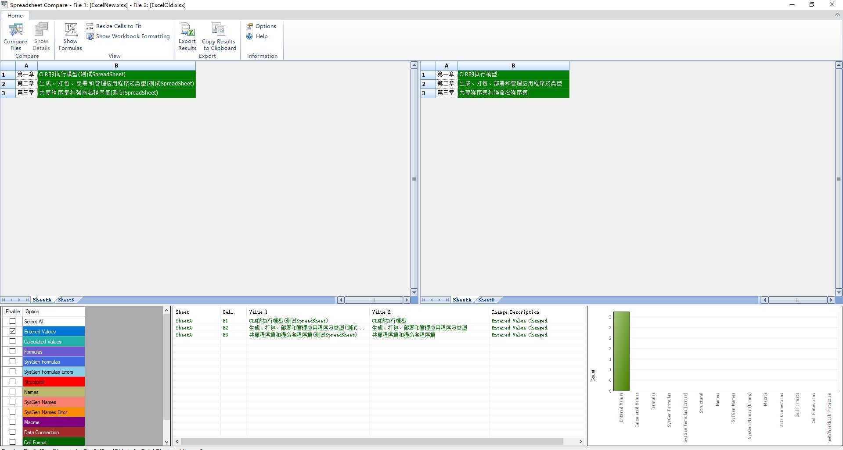
Task: Select cell B2 in right pane
Action: point(513,84)
